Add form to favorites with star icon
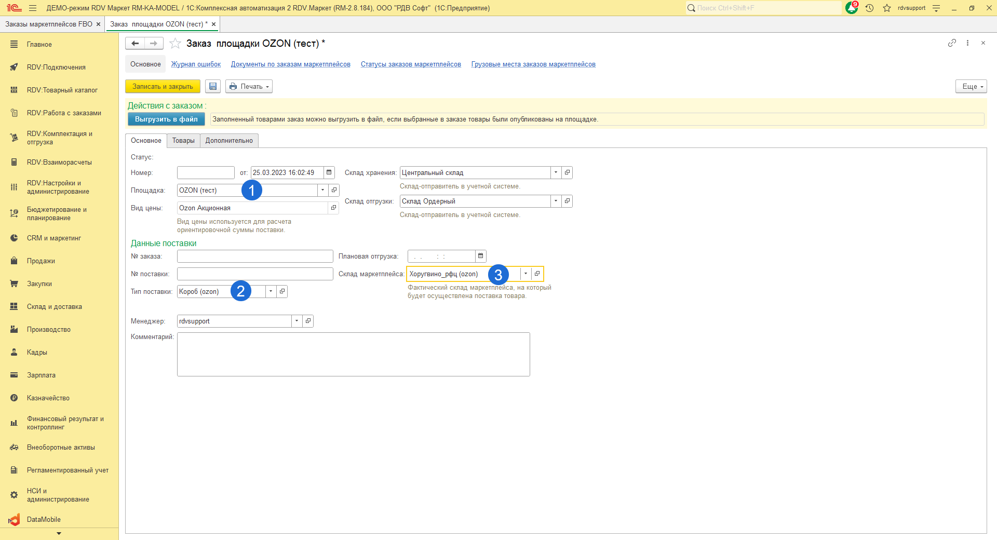Screen dimensions: 997x540 (176, 44)
